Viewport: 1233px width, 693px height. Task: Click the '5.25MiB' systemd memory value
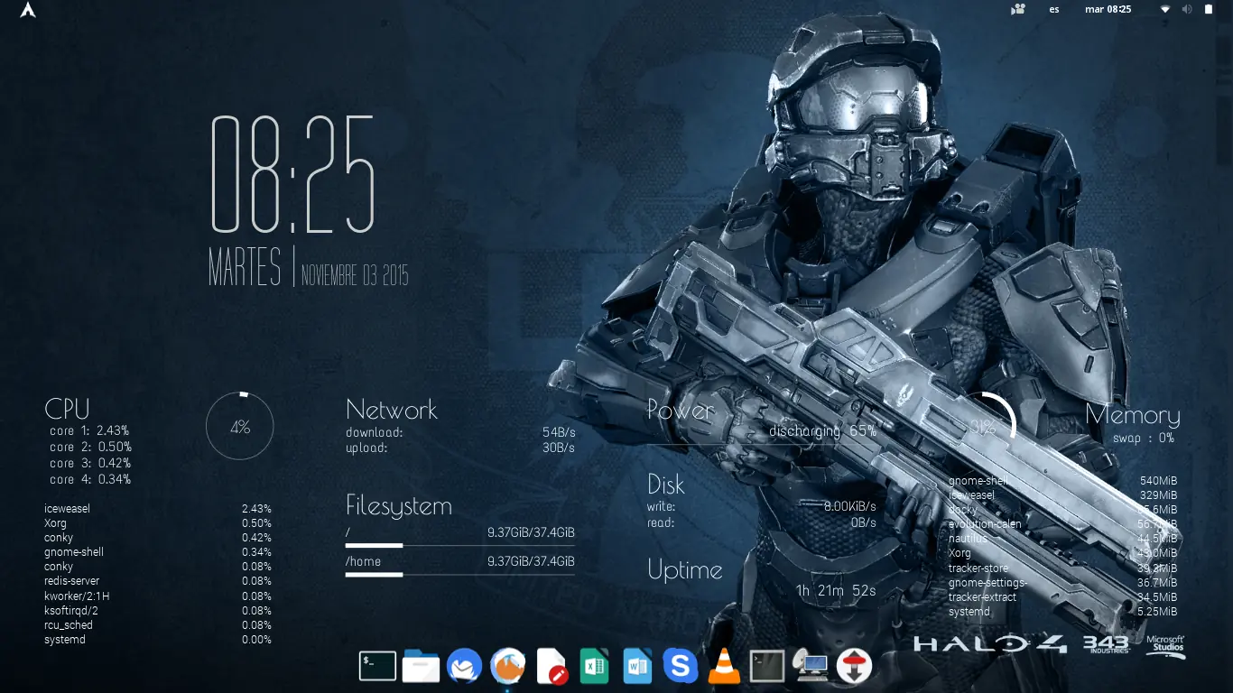coord(1156,612)
